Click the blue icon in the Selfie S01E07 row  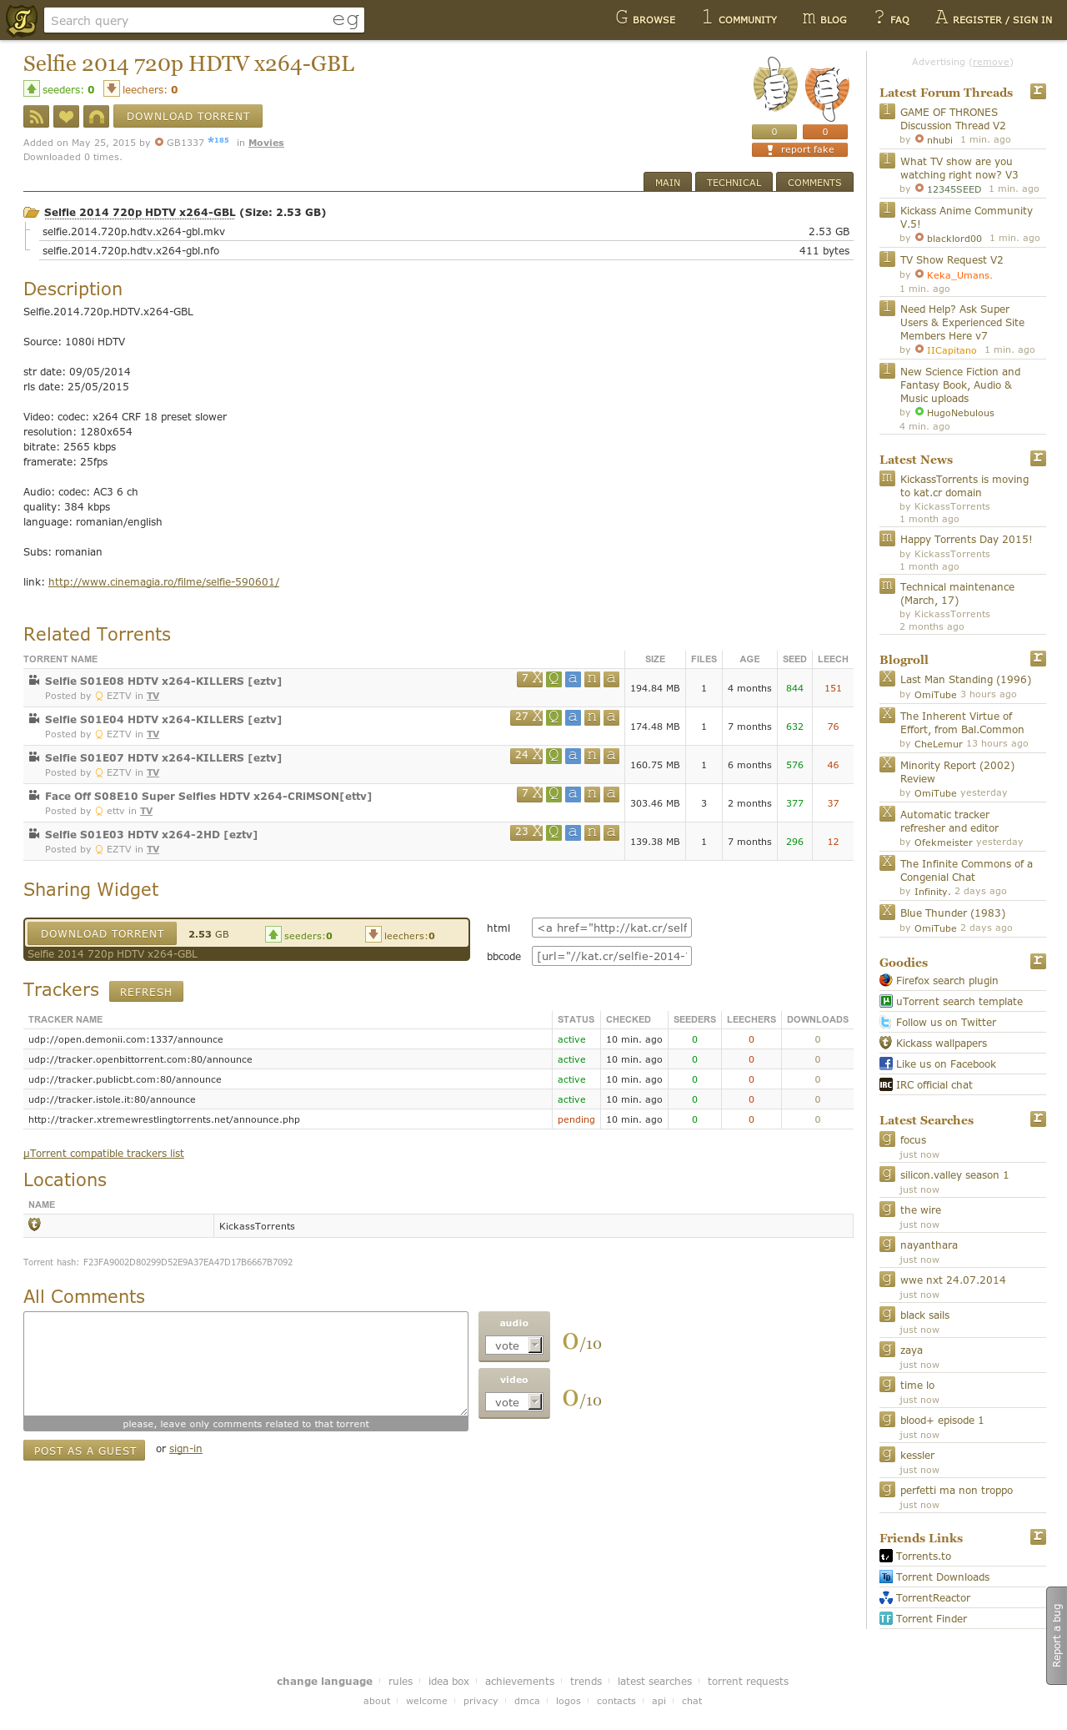pyautogui.click(x=573, y=756)
